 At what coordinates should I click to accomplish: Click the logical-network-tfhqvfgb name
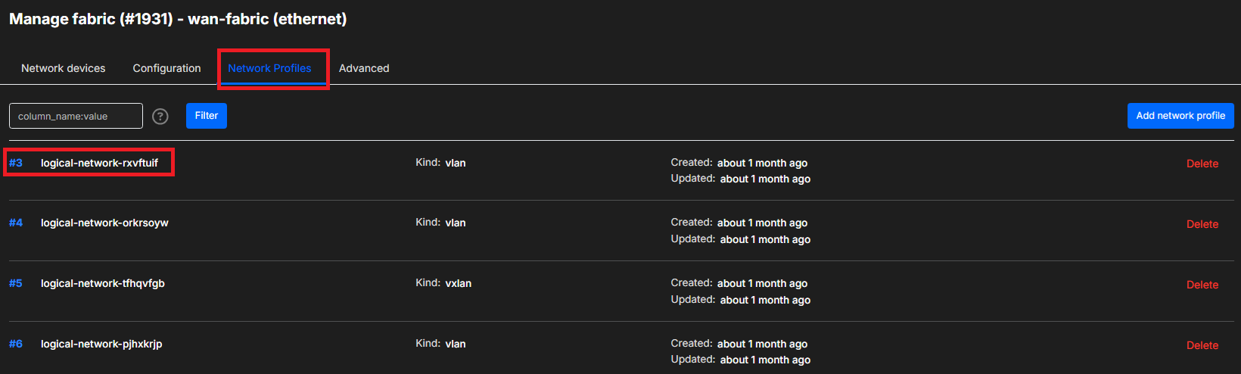(102, 283)
